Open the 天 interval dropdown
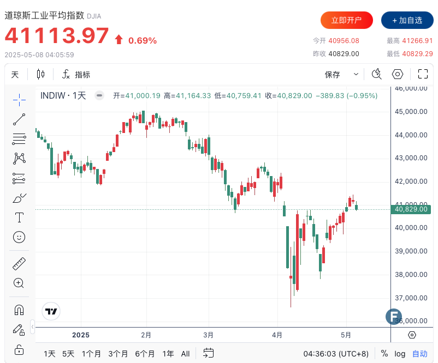 pyautogui.click(x=15, y=75)
